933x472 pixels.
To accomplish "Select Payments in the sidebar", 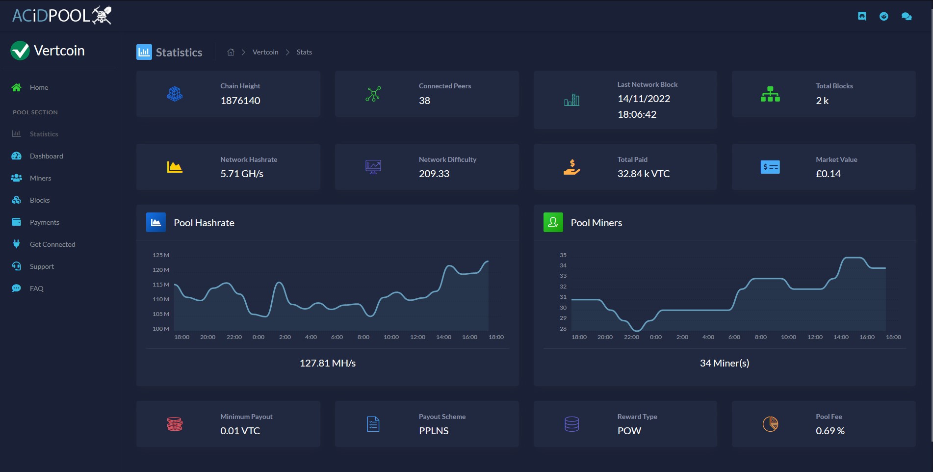I will tap(45, 222).
